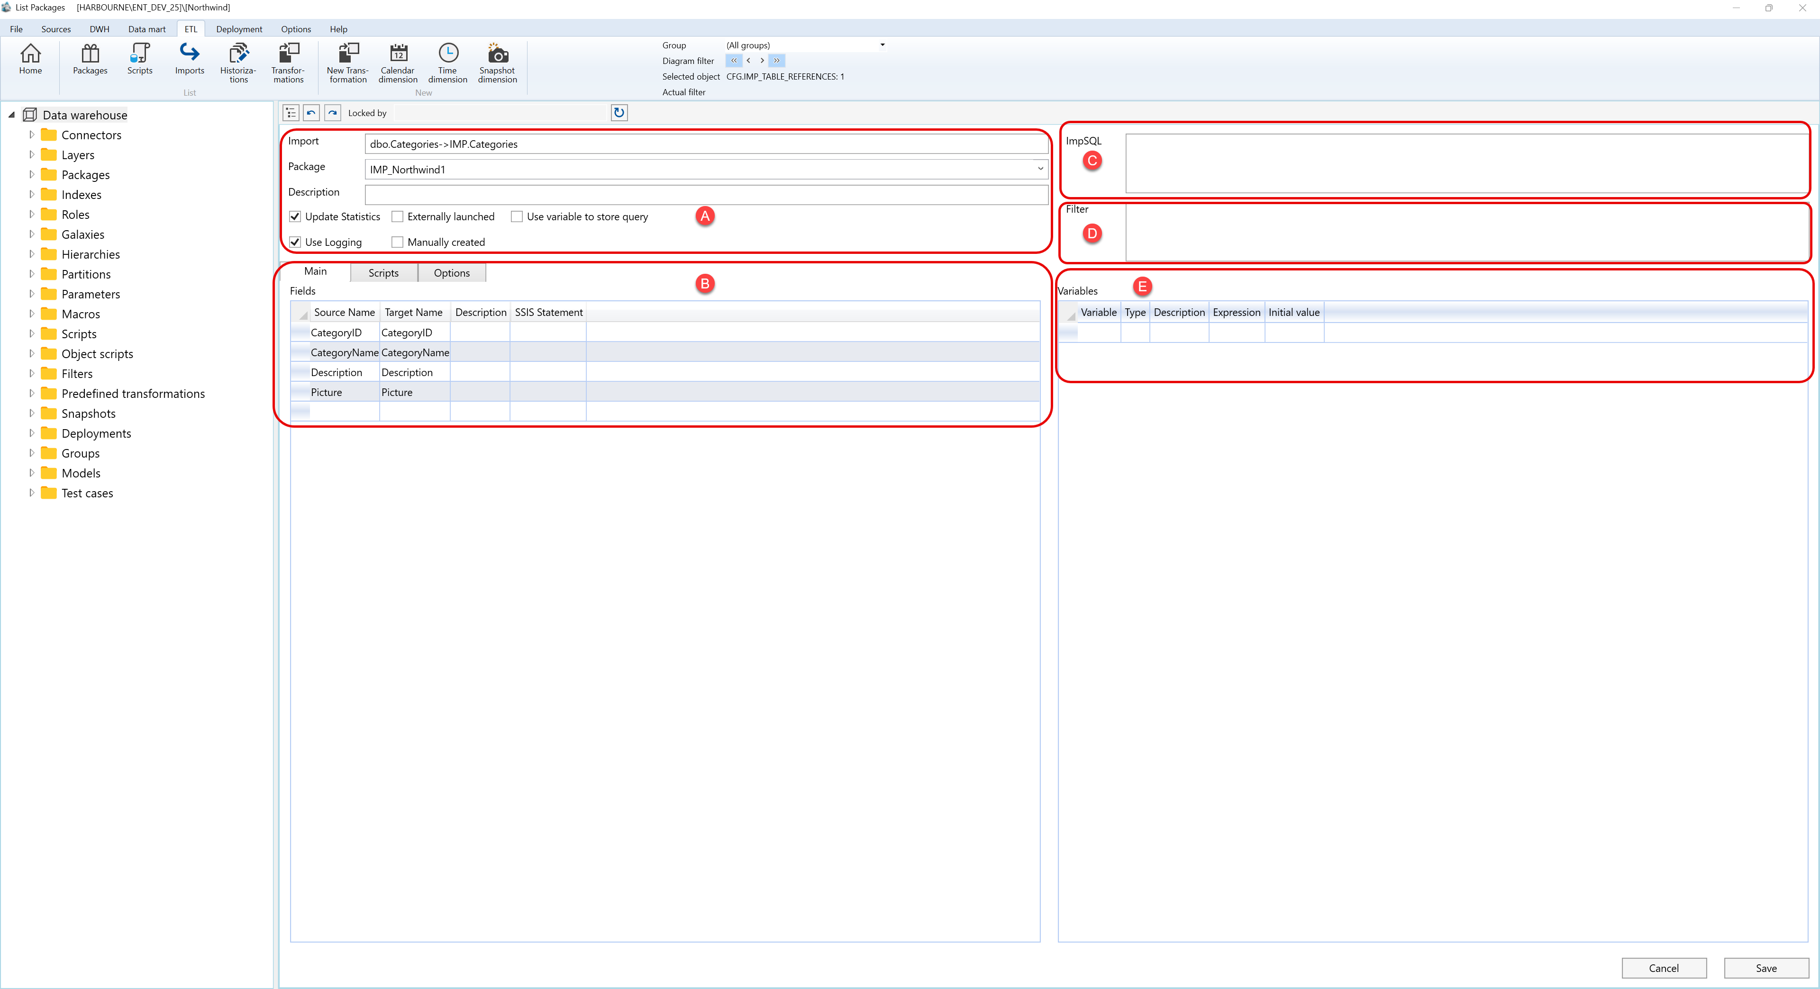This screenshot has width=1820, height=989.
Task: Click the undo arrow icon
Action: [x=311, y=113]
